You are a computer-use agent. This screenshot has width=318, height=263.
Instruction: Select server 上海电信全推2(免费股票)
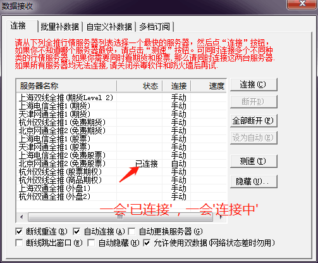coord(62,155)
